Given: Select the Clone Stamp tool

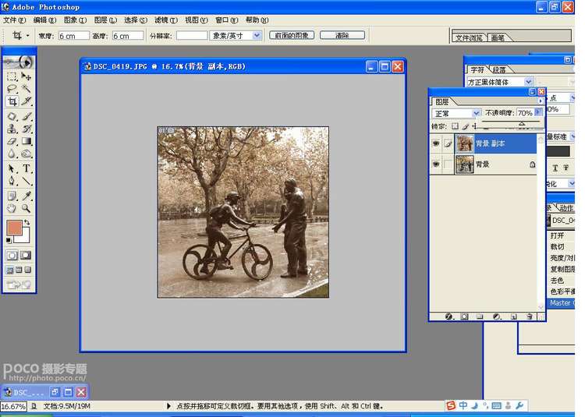Looking at the screenshot, I should coord(12,129).
